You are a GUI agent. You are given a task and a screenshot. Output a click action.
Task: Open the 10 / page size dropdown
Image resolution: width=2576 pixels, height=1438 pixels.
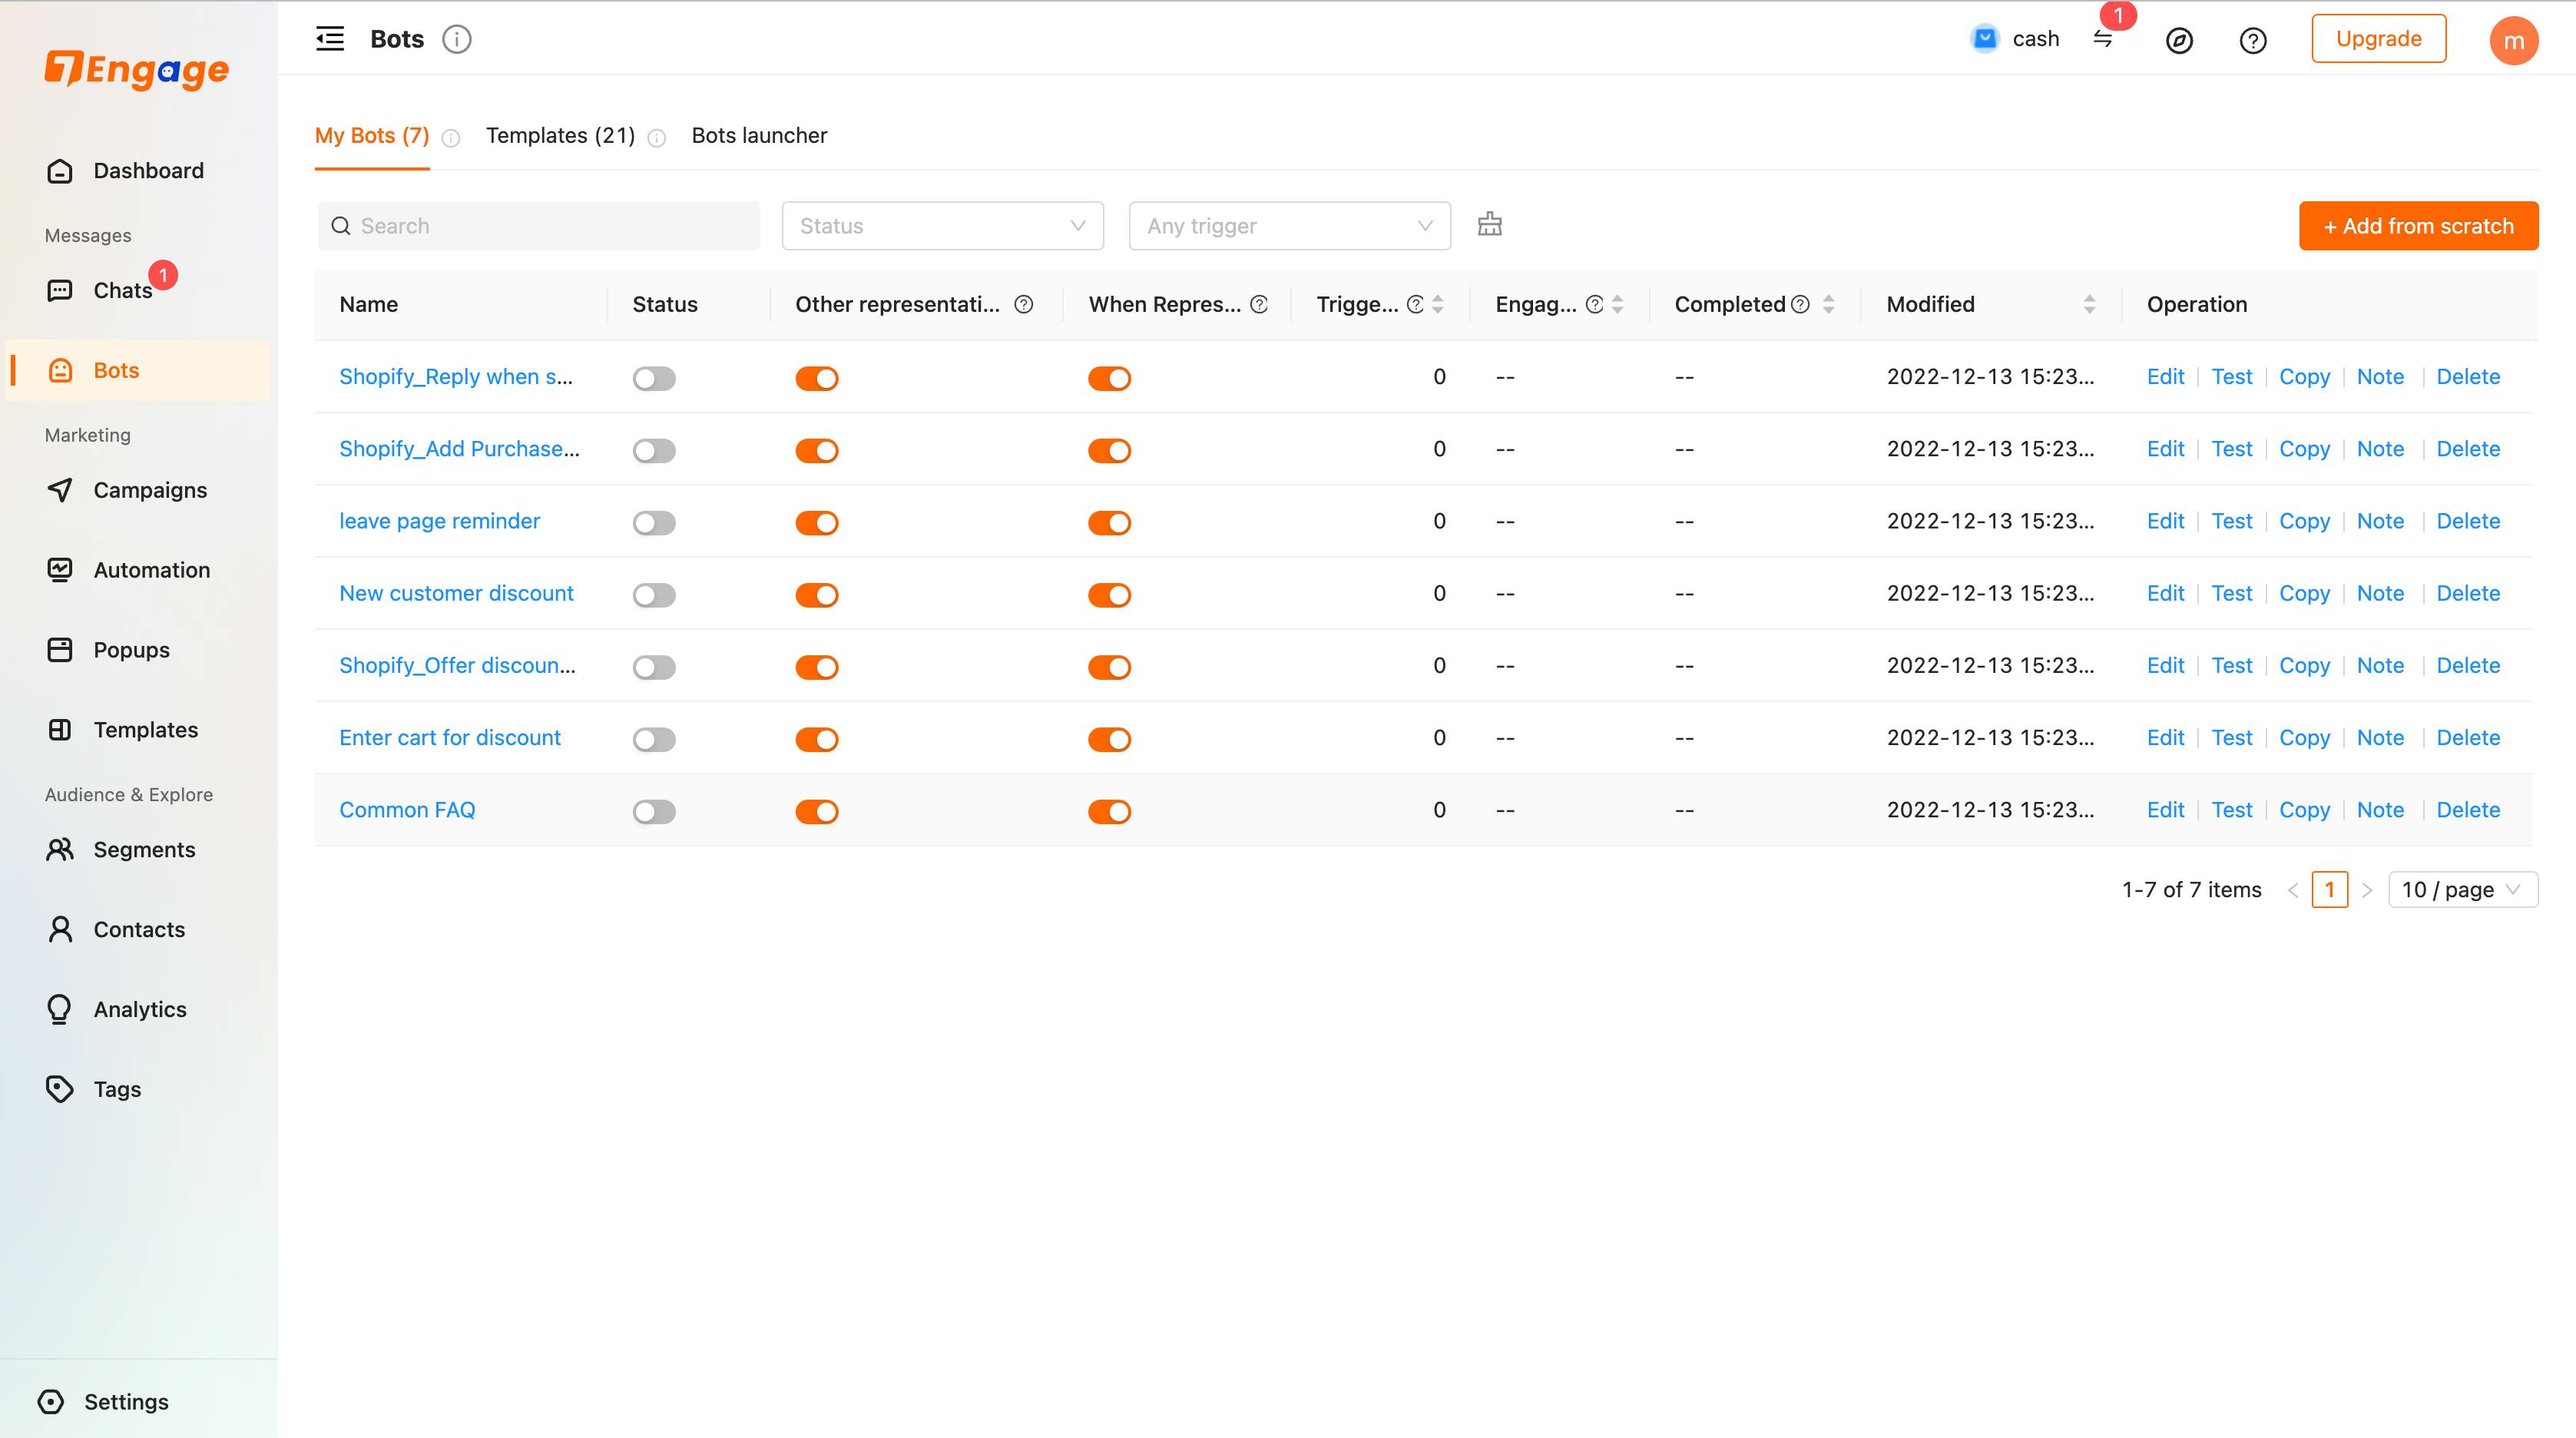click(2462, 889)
